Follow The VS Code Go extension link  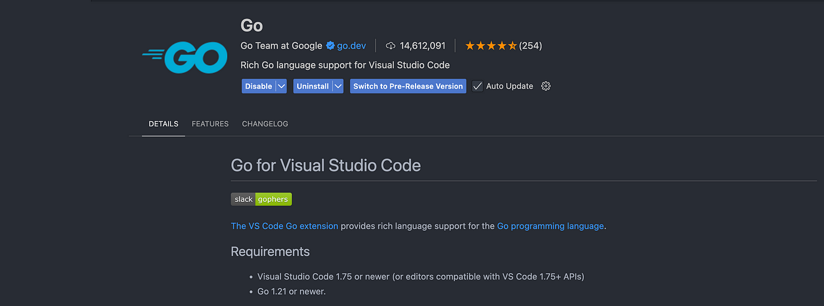point(284,226)
